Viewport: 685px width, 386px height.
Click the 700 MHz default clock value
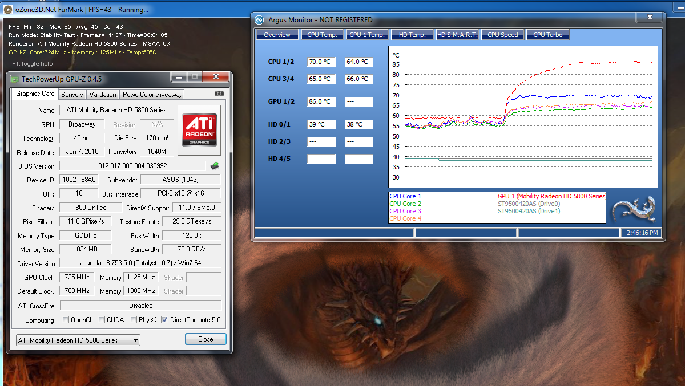tap(76, 291)
